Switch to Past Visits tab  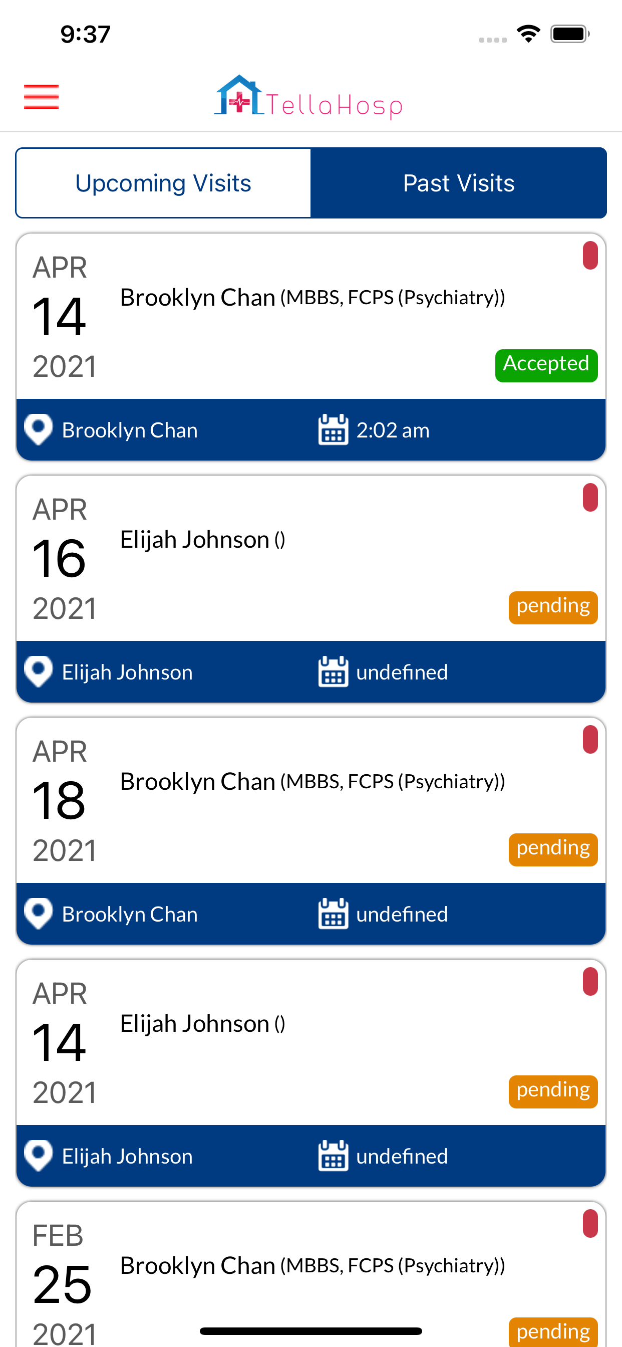pyautogui.click(x=458, y=183)
